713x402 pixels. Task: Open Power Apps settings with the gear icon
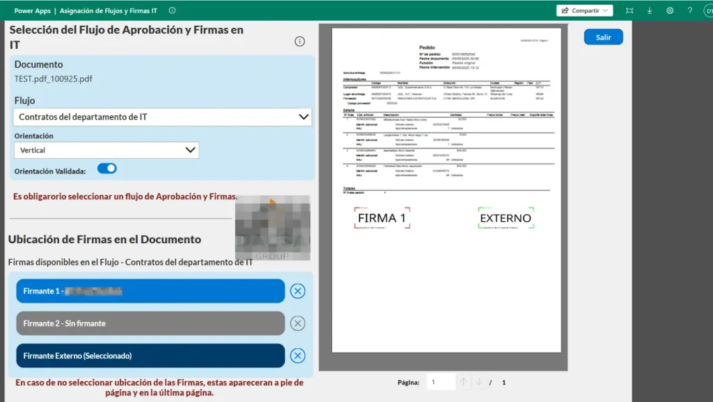(670, 10)
